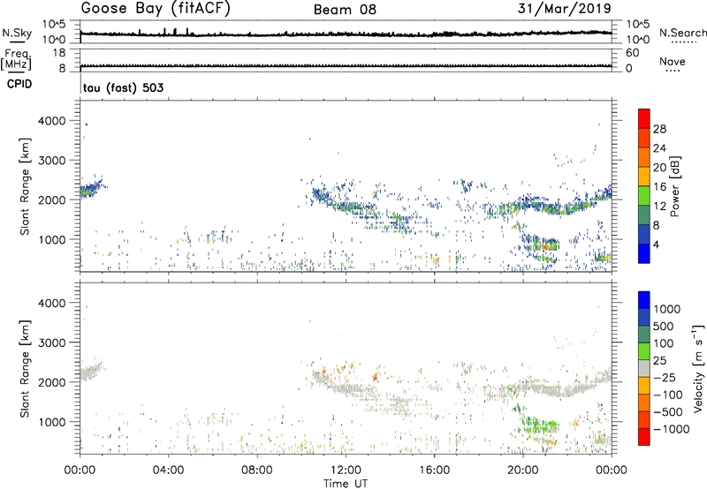Click 'Slant Range [km]' label of power panel
Viewport: 707px width, 489px height.
(25, 186)
